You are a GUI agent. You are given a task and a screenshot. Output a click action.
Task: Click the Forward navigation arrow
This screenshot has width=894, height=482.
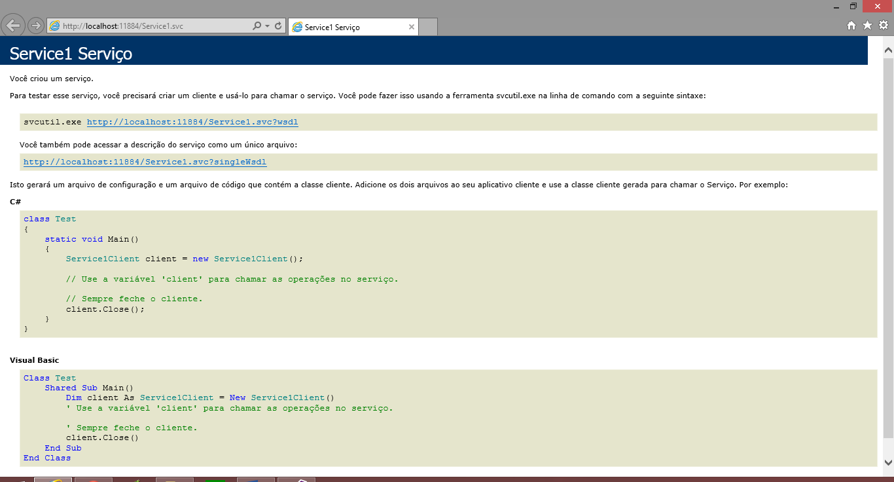36,26
